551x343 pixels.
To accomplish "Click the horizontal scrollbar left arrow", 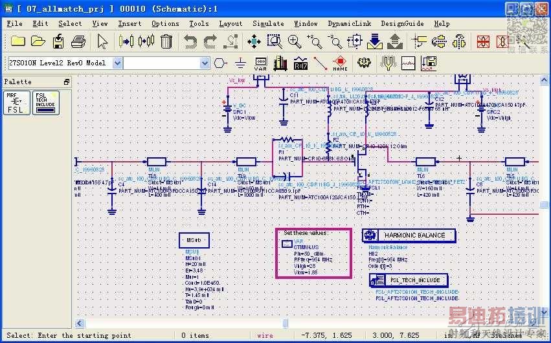I will click(x=80, y=323).
